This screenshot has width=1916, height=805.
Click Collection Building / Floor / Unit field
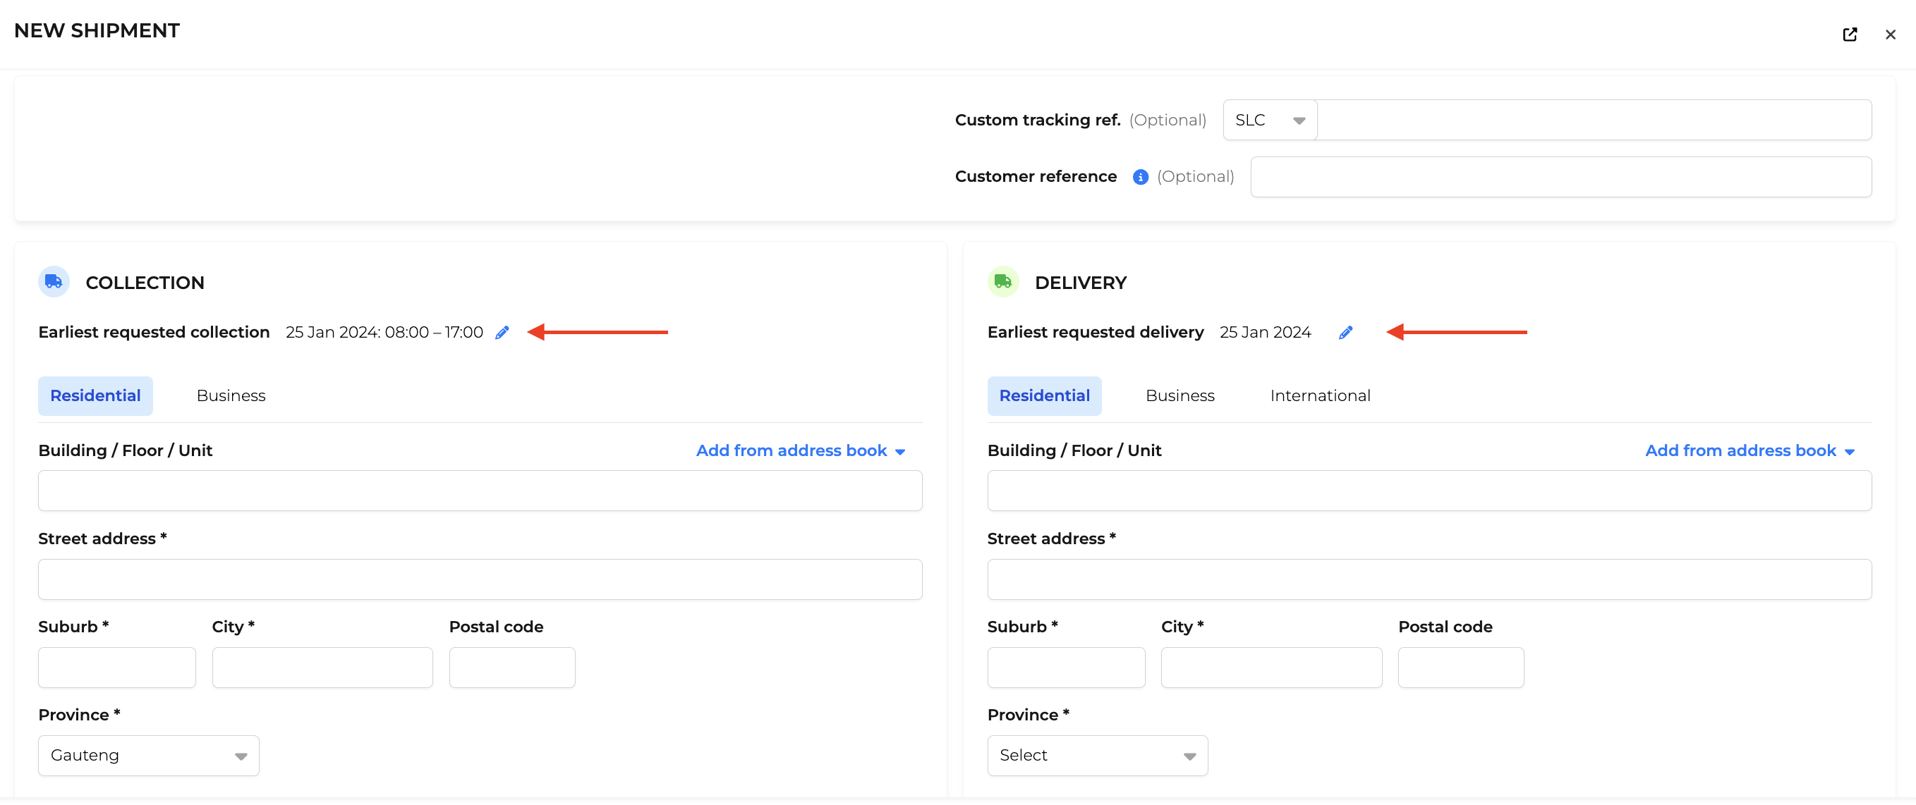coord(480,491)
